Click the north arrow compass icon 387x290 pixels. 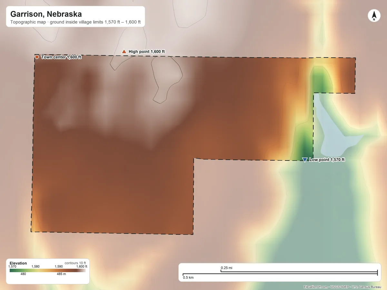point(374,16)
